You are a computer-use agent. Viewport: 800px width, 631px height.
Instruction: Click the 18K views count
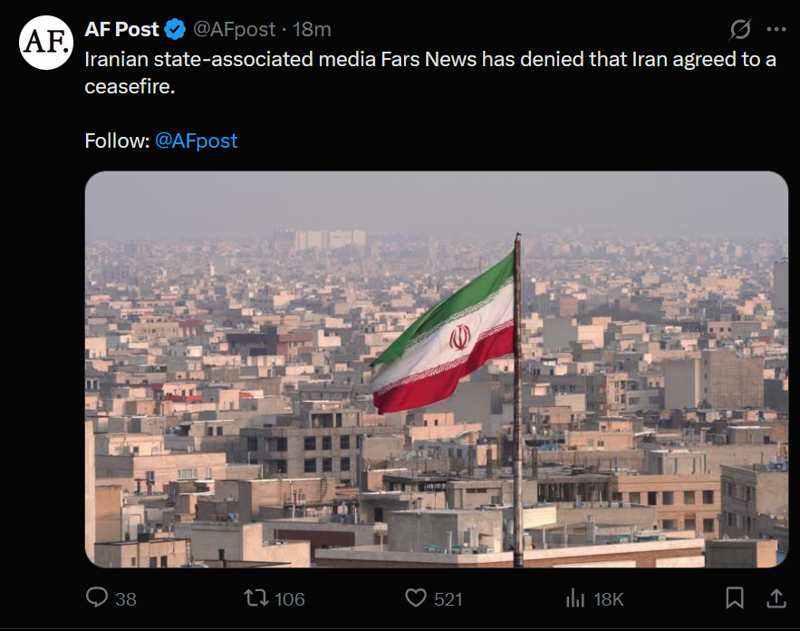pyautogui.click(x=608, y=599)
